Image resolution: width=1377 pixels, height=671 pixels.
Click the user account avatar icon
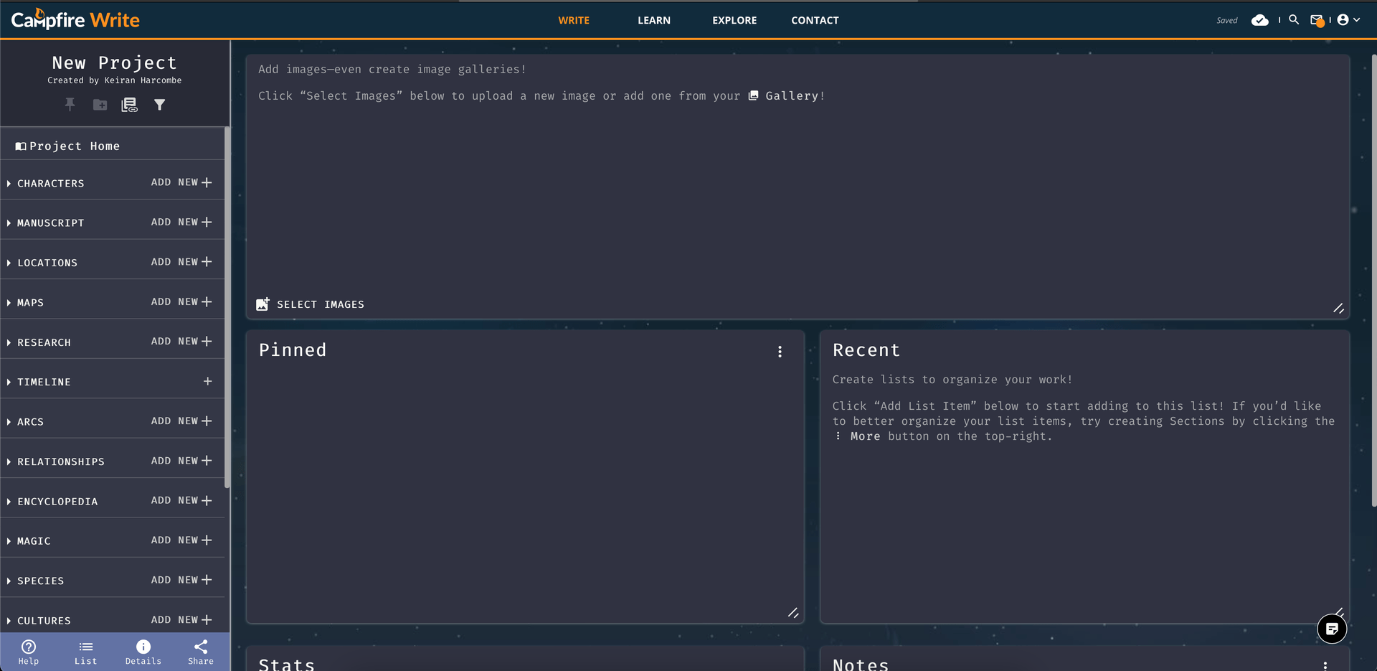click(x=1344, y=20)
